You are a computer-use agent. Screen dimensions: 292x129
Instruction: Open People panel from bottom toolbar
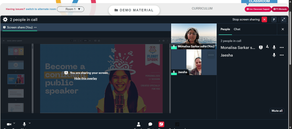(138, 125)
